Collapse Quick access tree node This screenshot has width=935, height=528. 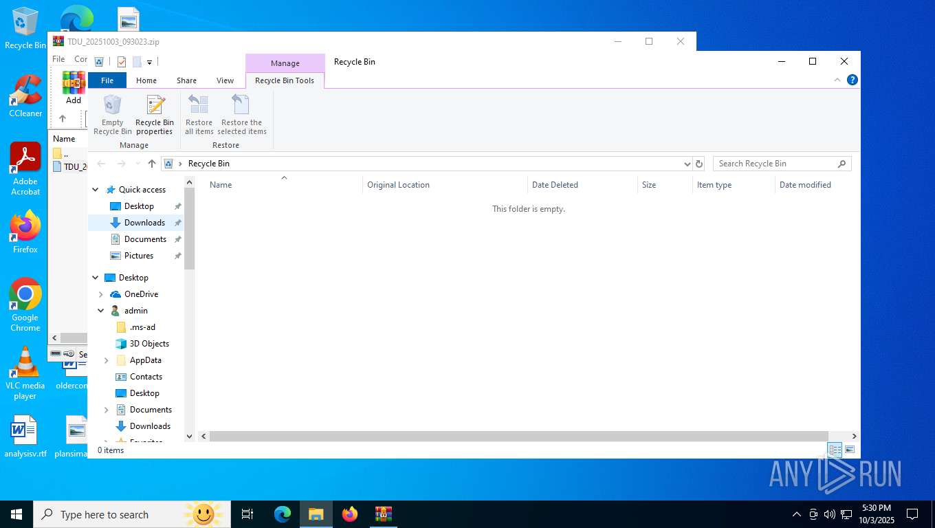pyautogui.click(x=96, y=190)
